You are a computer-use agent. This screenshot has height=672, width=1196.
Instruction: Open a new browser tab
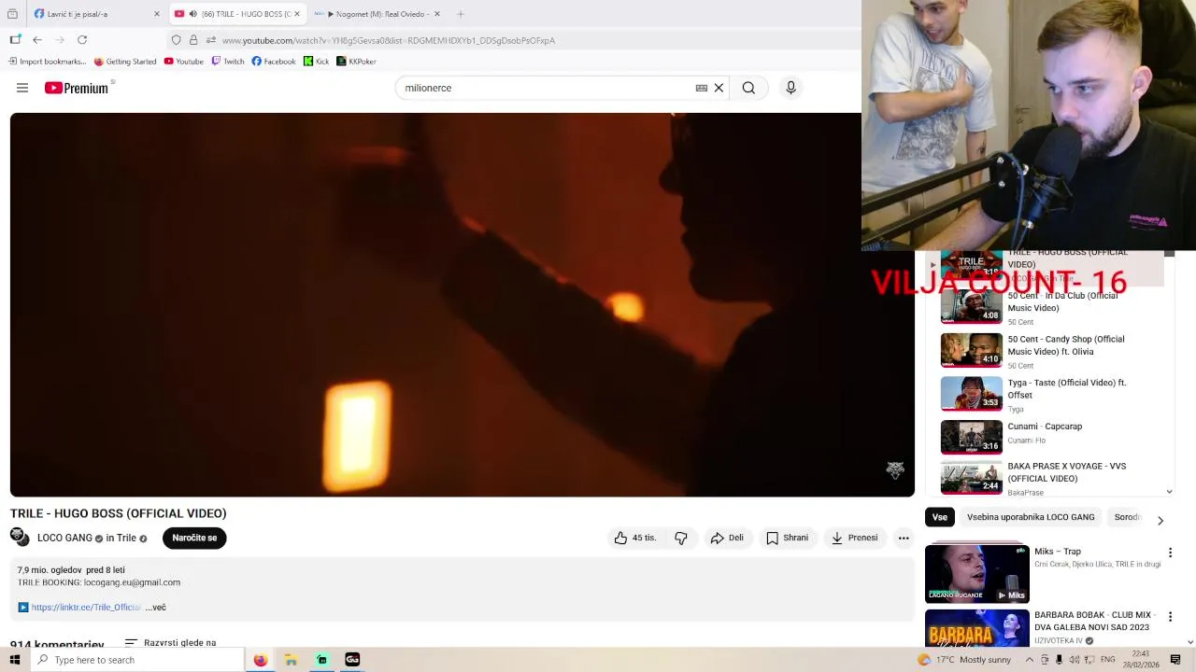461,14
